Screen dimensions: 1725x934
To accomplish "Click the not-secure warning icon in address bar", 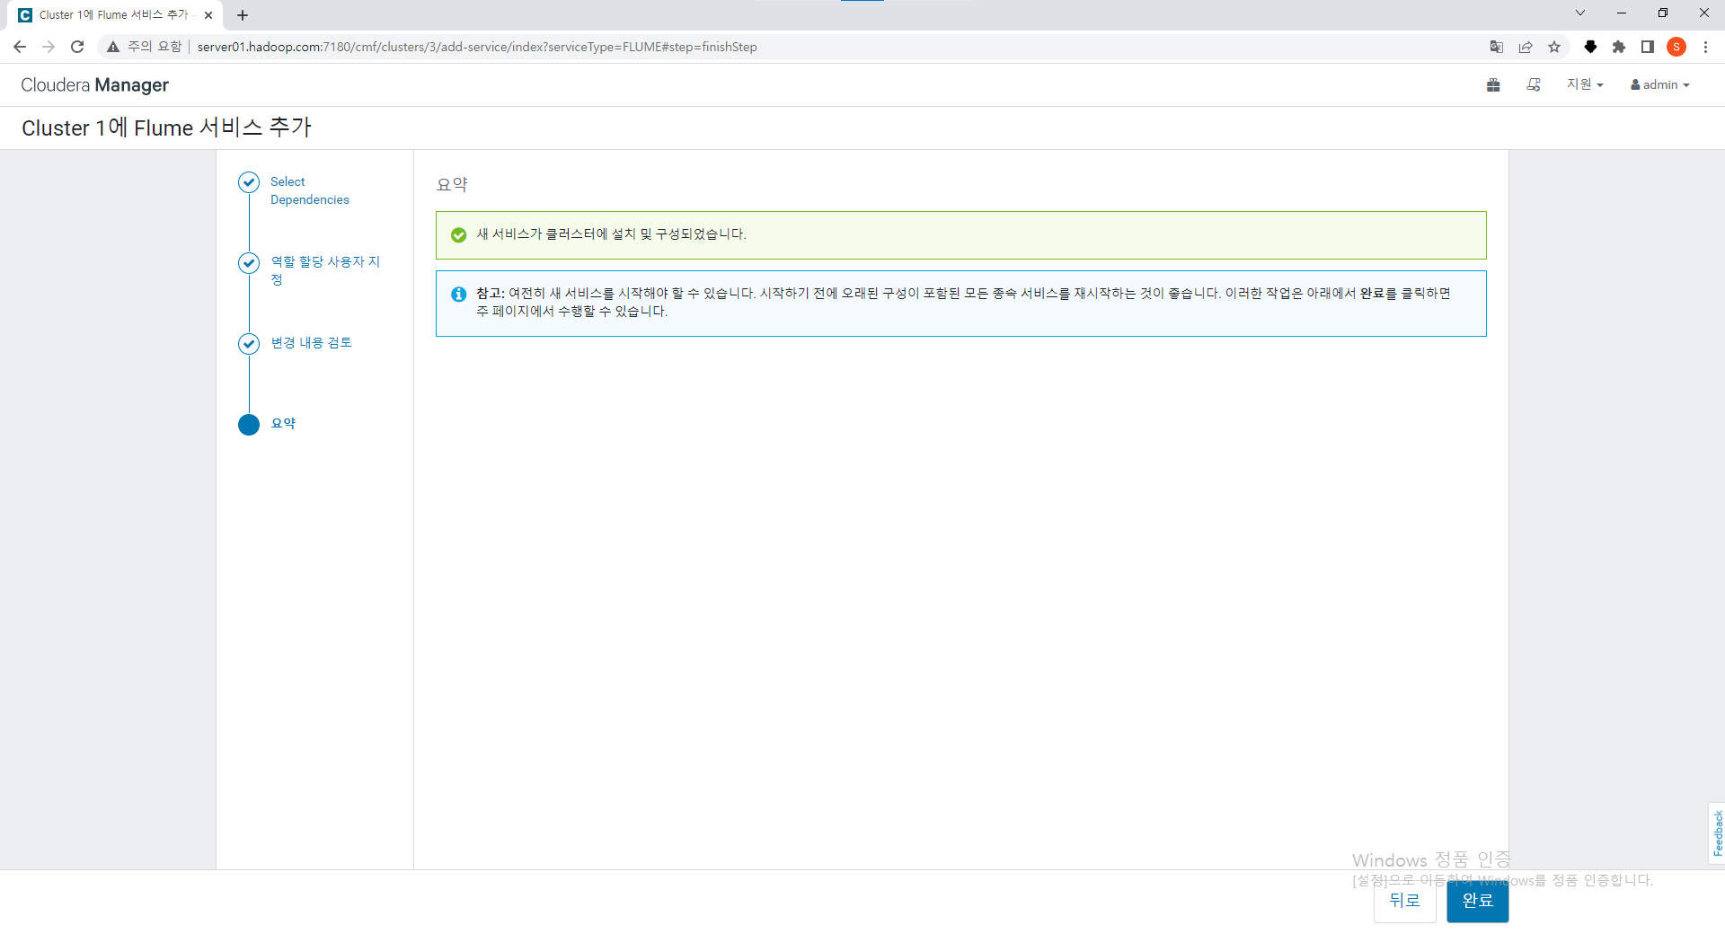I will [x=113, y=47].
